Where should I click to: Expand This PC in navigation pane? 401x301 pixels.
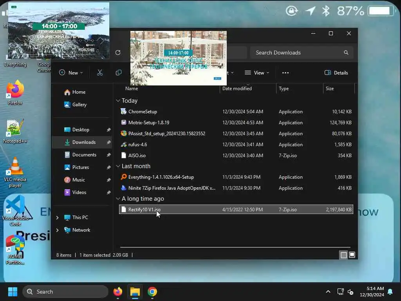tap(57, 218)
